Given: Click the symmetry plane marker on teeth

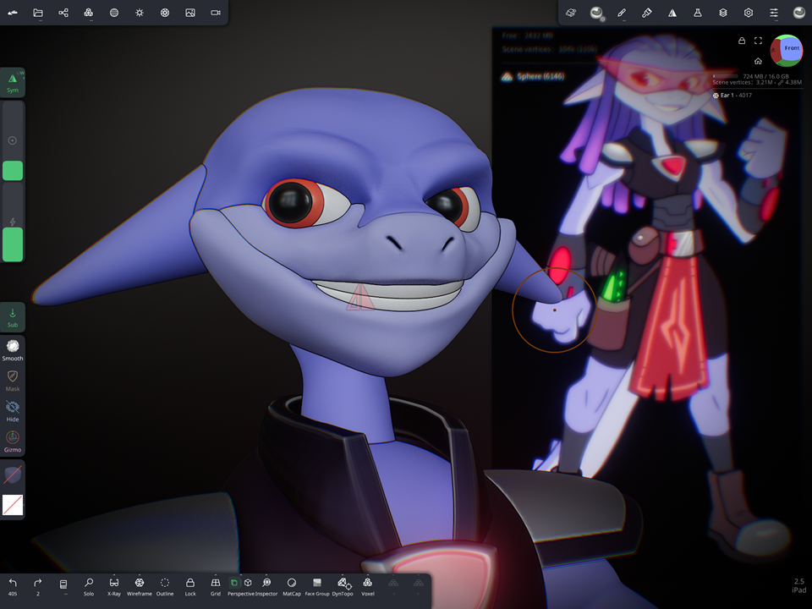Looking at the screenshot, I should click(x=359, y=298).
